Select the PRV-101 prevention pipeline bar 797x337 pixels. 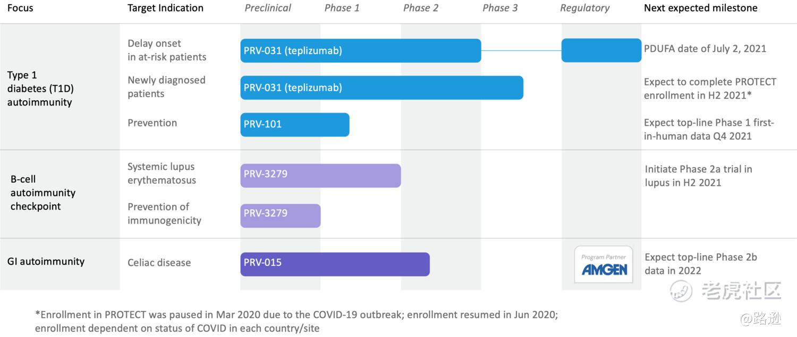pyautogui.click(x=294, y=125)
